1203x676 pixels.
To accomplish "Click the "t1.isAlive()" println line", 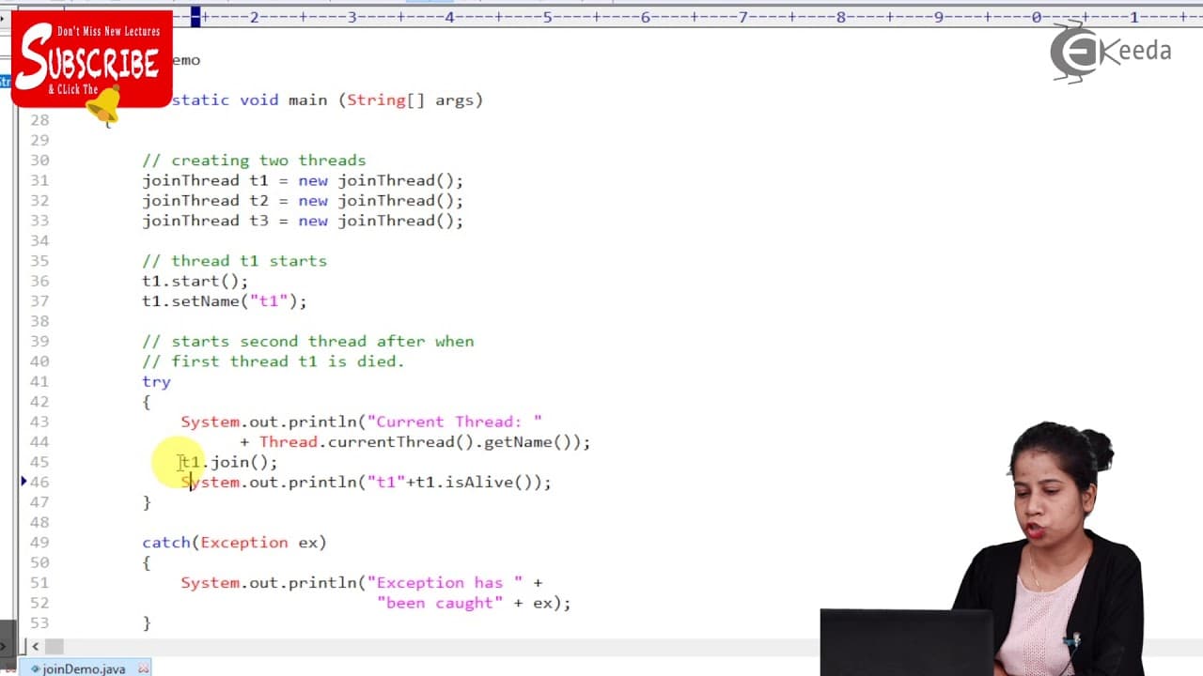I will click(x=367, y=482).
